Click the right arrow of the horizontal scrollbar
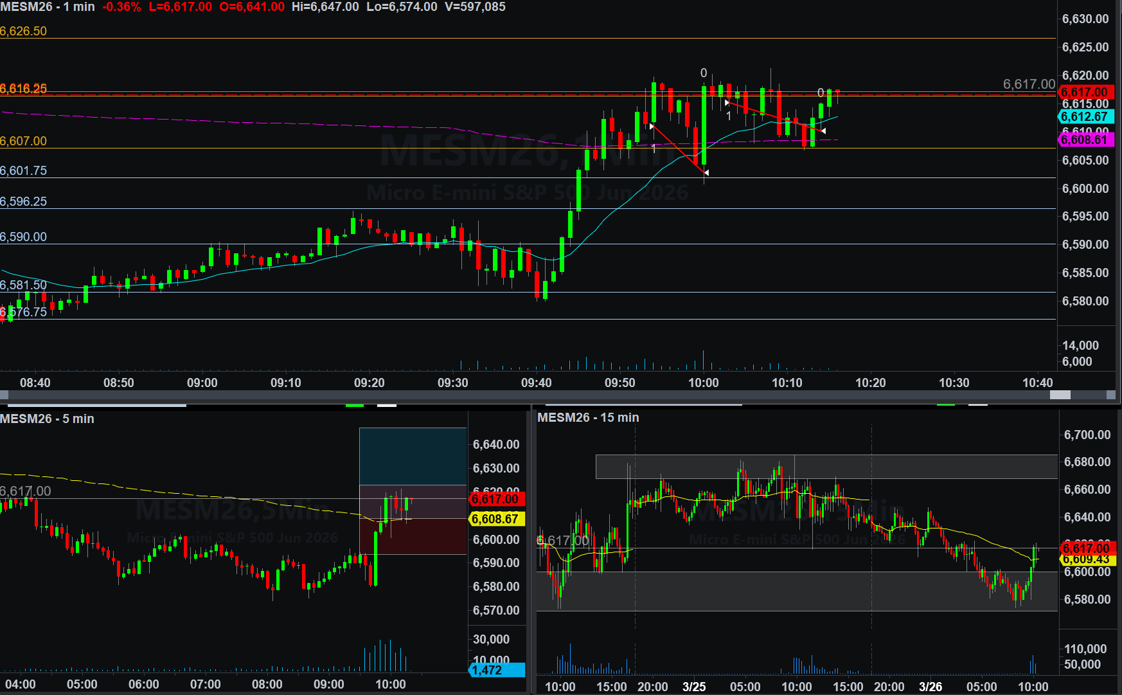Image resolution: width=1122 pixels, height=695 pixels. (1110, 395)
